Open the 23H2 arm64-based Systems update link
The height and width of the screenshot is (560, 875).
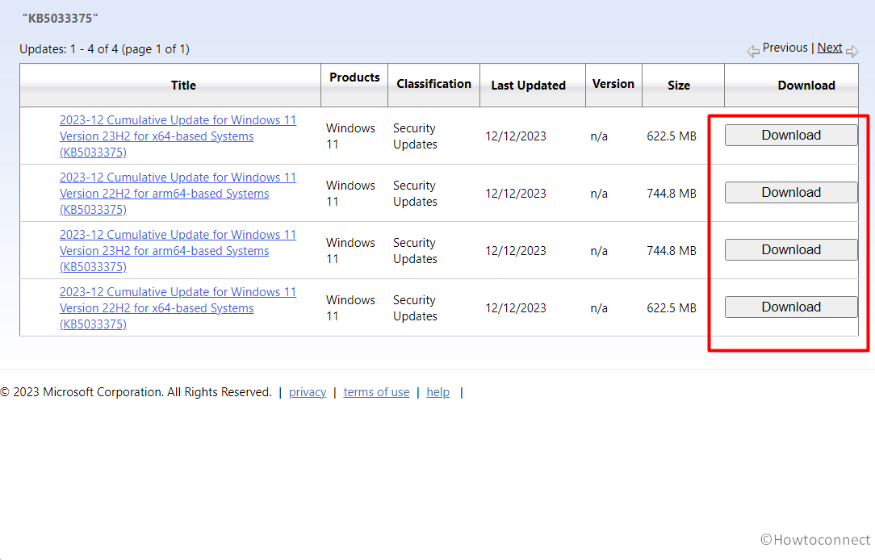pos(178,251)
